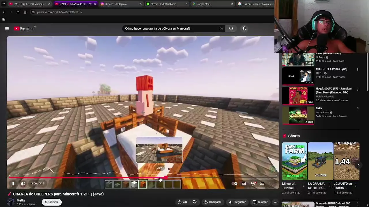
Task: Mute audio on GRANJA tab speaker icon
Action: [90, 4]
